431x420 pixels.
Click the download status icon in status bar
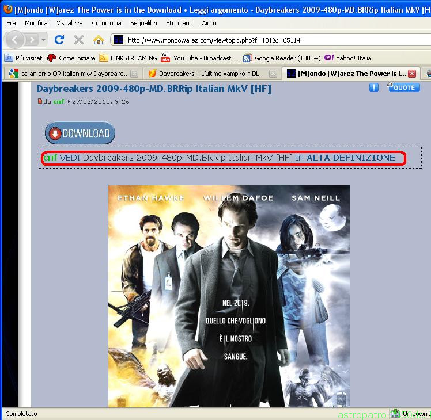(395, 413)
